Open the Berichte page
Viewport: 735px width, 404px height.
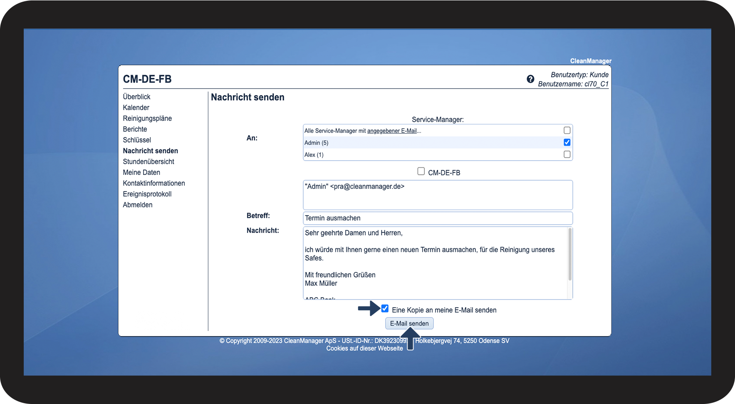pyautogui.click(x=135, y=129)
